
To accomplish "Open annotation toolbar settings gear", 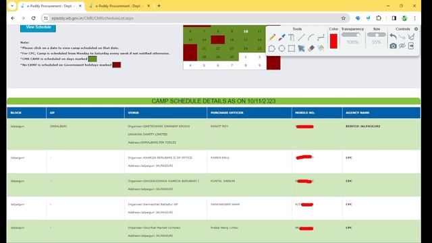I will click(416, 29).
